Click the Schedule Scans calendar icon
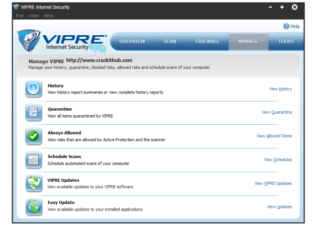 pos(34,160)
